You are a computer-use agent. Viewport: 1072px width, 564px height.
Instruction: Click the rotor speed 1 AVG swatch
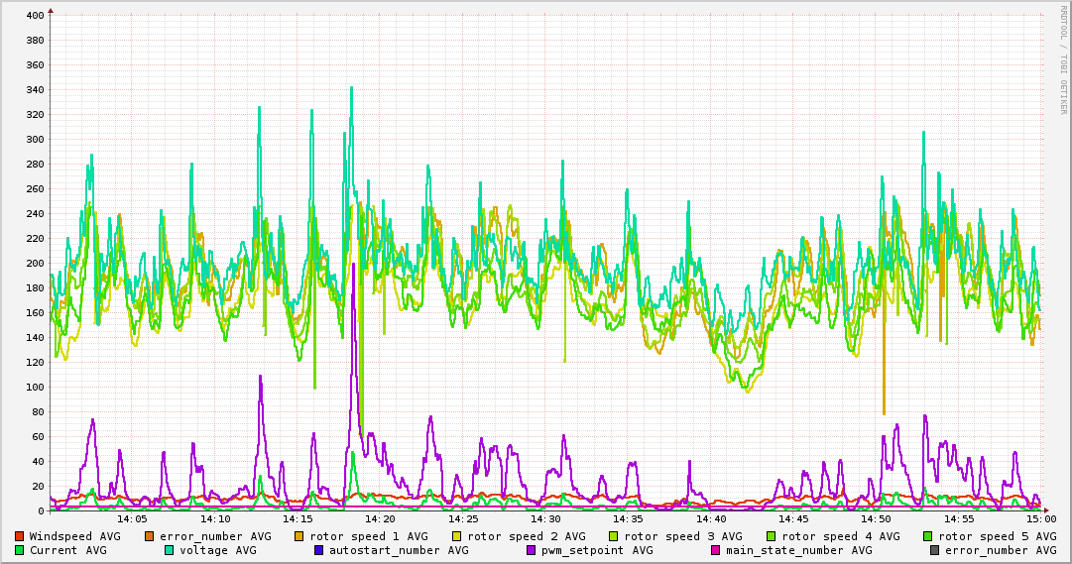click(x=300, y=536)
